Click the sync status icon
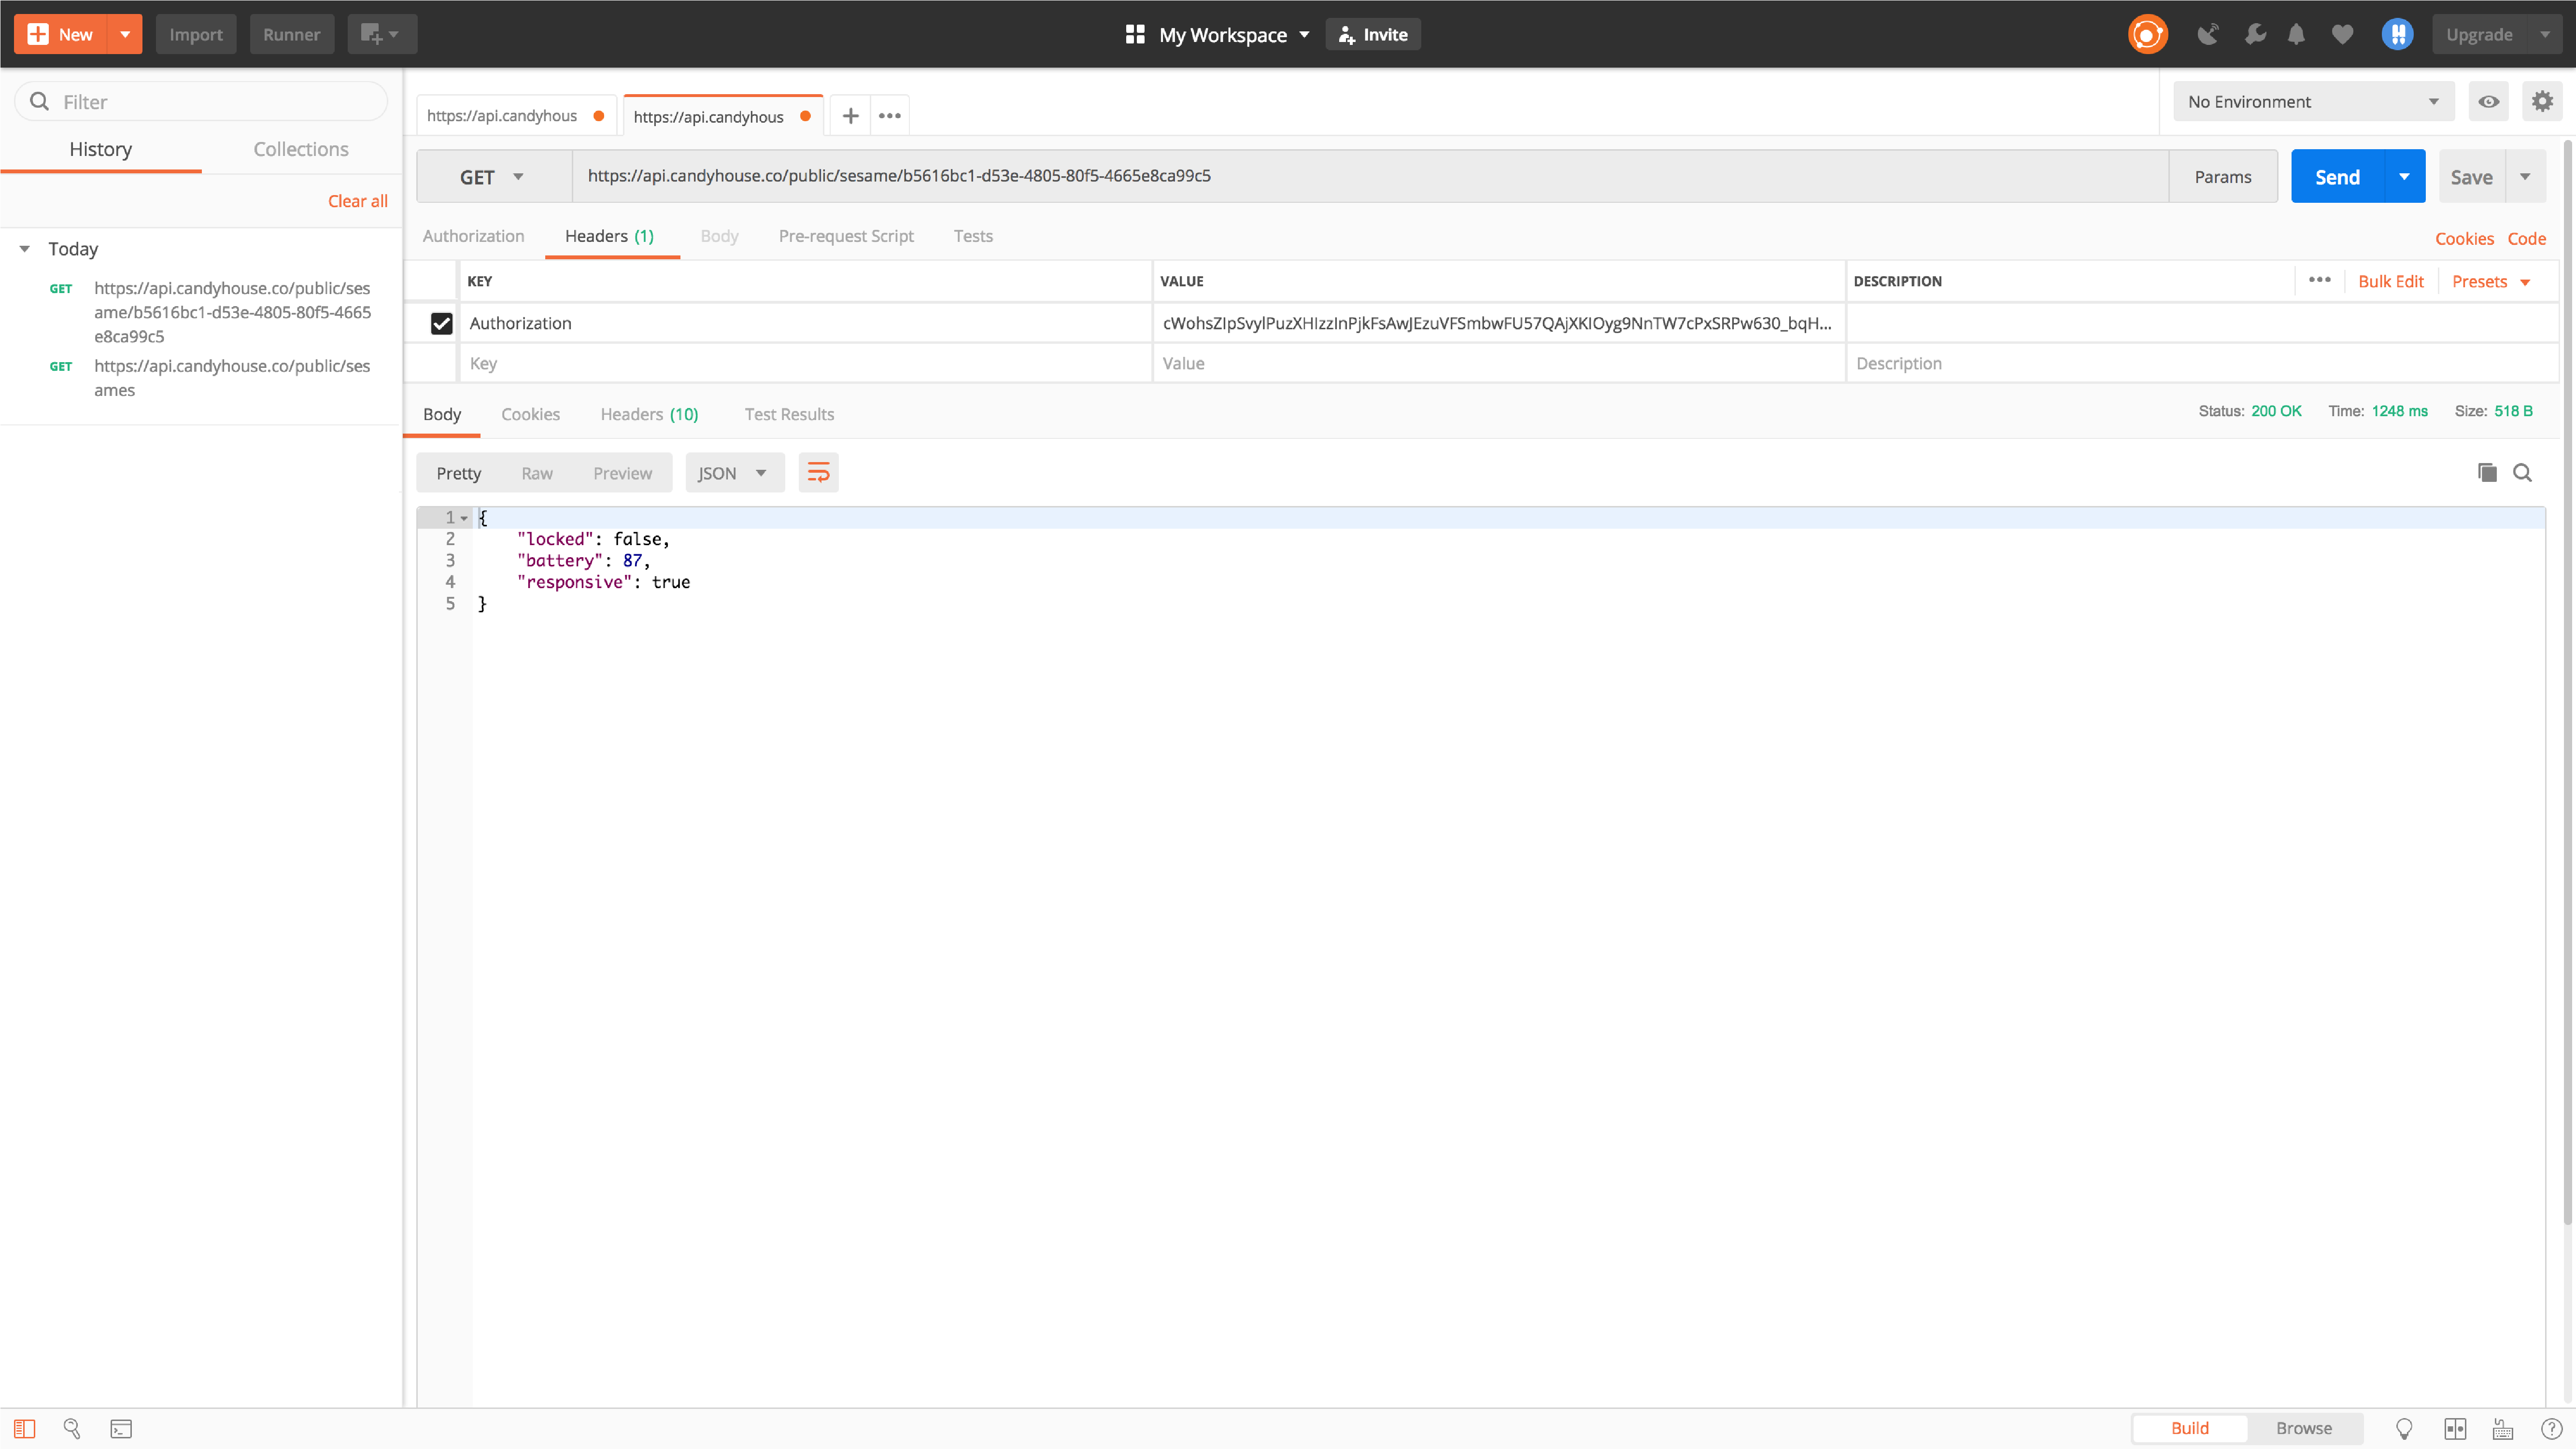The width and height of the screenshot is (2576, 1449). point(2147,34)
